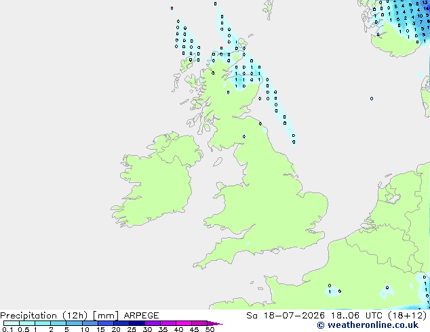
Task: Click the 'Precipitation (12h)' title text
Action: click(44, 316)
